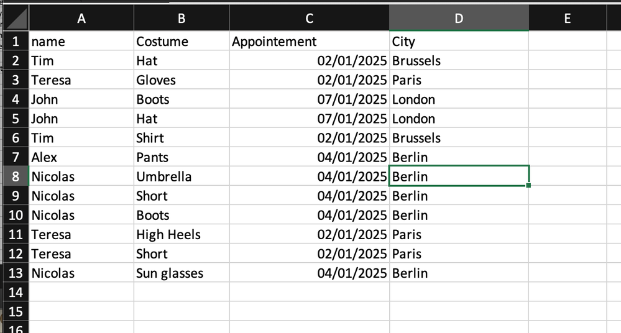This screenshot has width=621, height=333.
Task: Select the cell containing 'High Heels'
Action: (182, 234)
